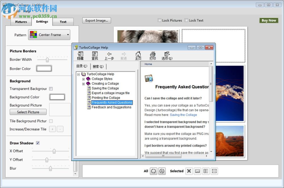Expand the Creating a Collage topic

pos(83,84)
